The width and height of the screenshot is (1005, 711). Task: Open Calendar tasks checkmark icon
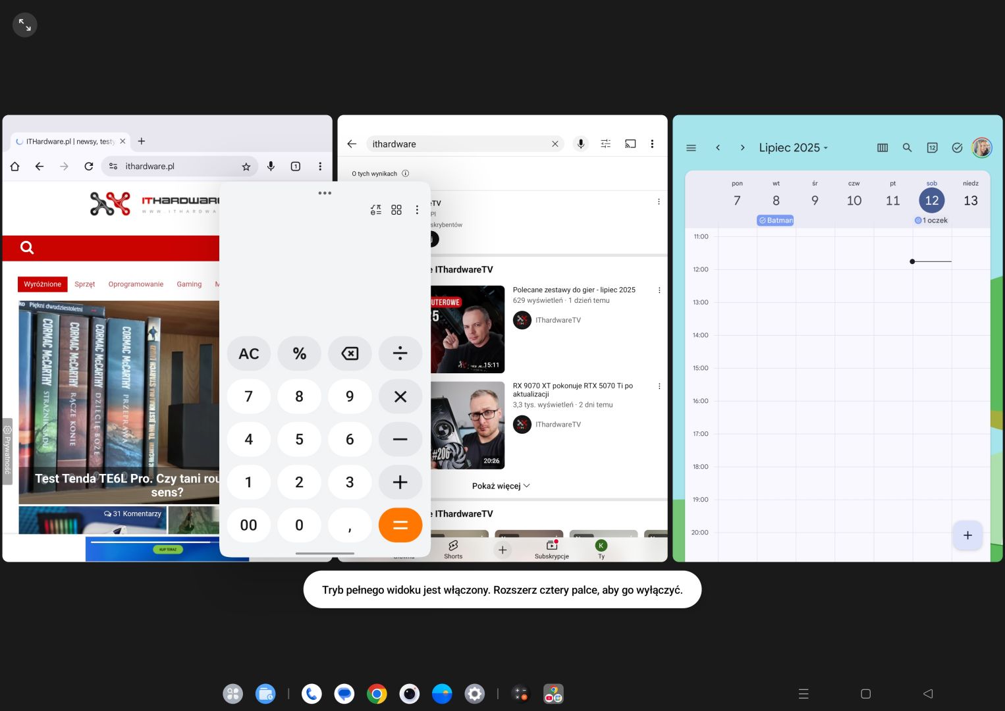pos(958,147)
